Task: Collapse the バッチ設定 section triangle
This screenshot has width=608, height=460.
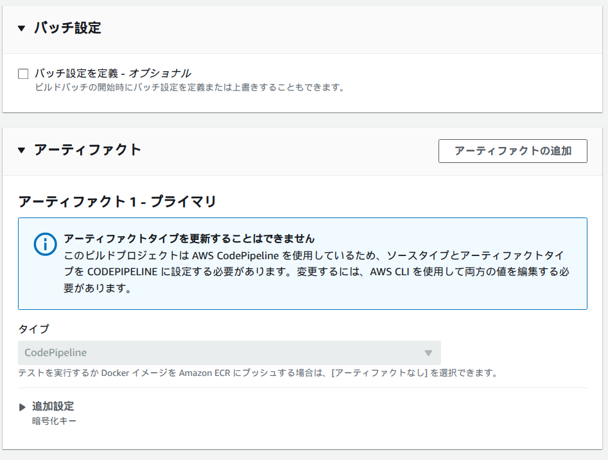Action: (x=22, y=28)
